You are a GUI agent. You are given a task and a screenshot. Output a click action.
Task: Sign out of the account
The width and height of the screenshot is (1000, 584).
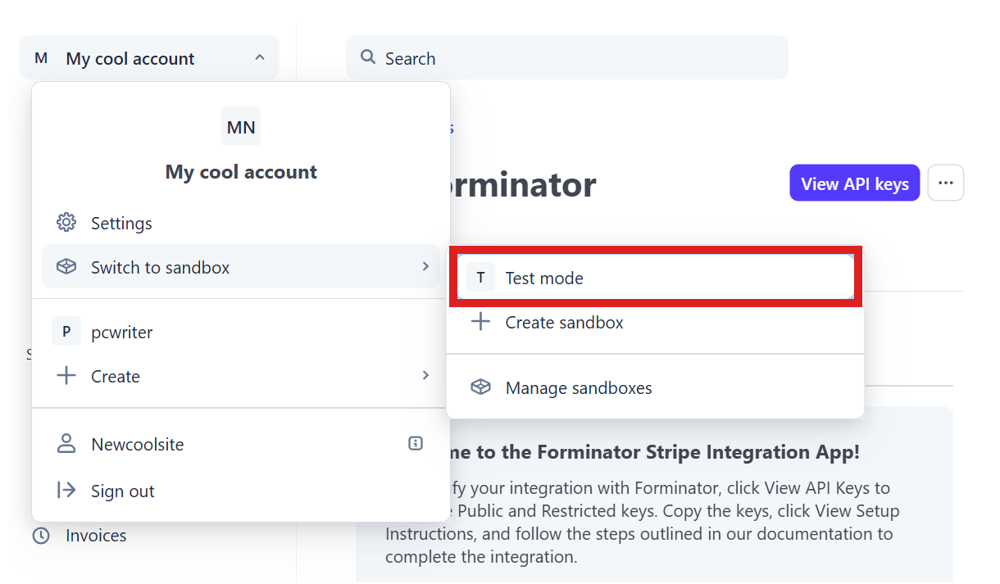click(x=241, y=491)
